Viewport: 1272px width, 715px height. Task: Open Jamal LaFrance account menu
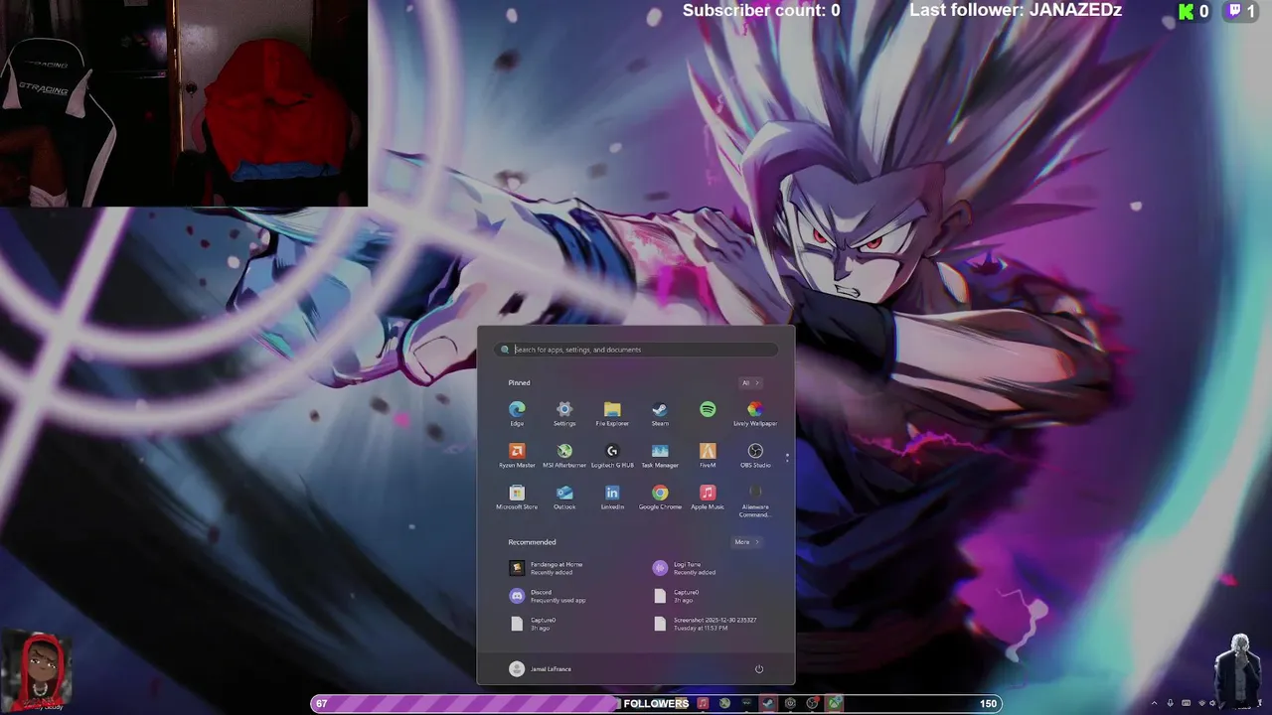[x=541, y=669]
